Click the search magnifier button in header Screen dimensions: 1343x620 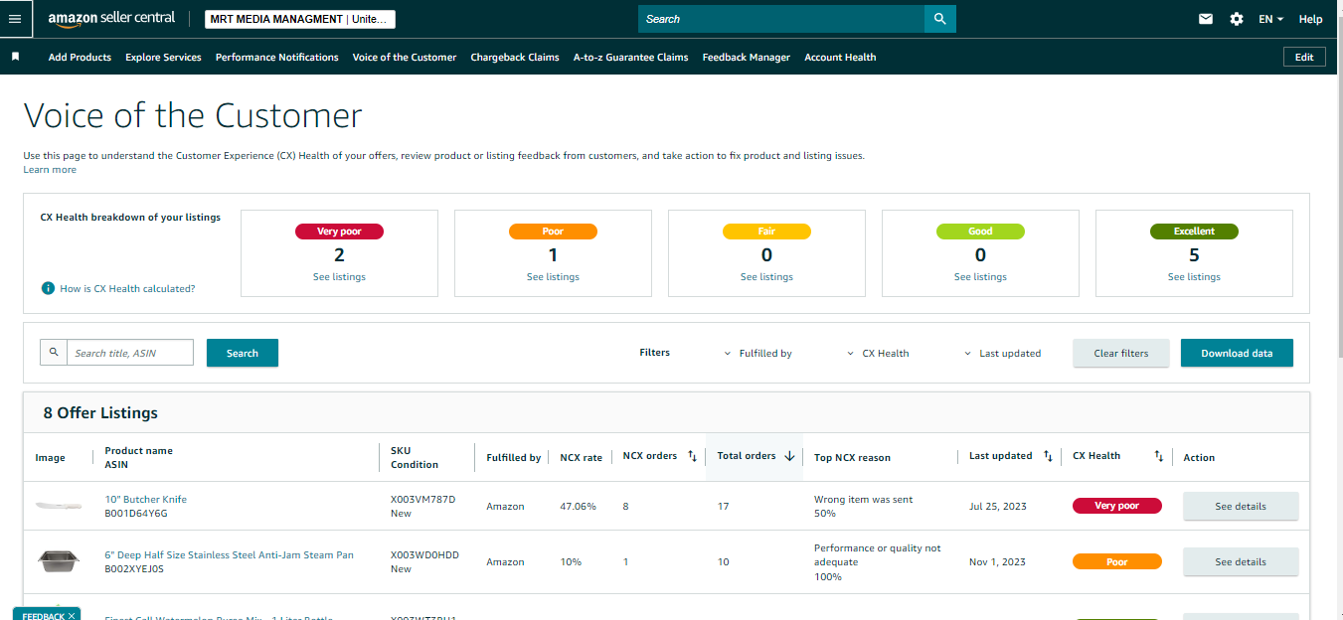point(939,19)
